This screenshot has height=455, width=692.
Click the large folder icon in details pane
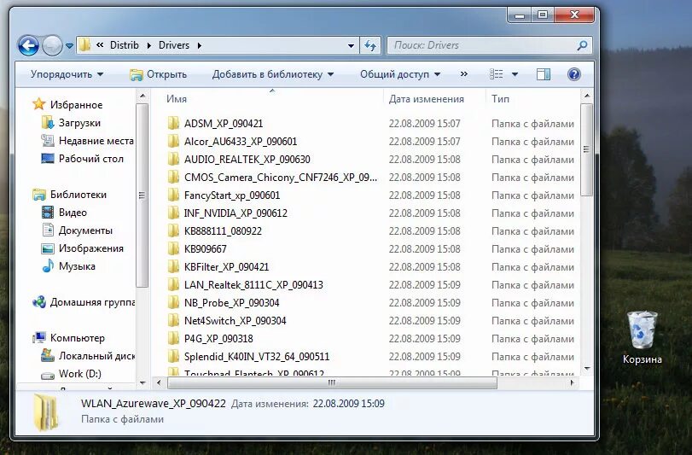(x=45, y=412)
